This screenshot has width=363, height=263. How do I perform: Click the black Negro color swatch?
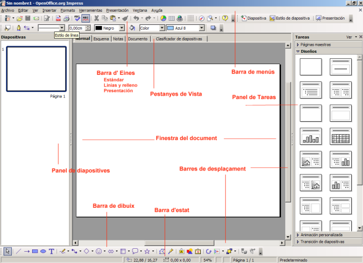(99, 28)
